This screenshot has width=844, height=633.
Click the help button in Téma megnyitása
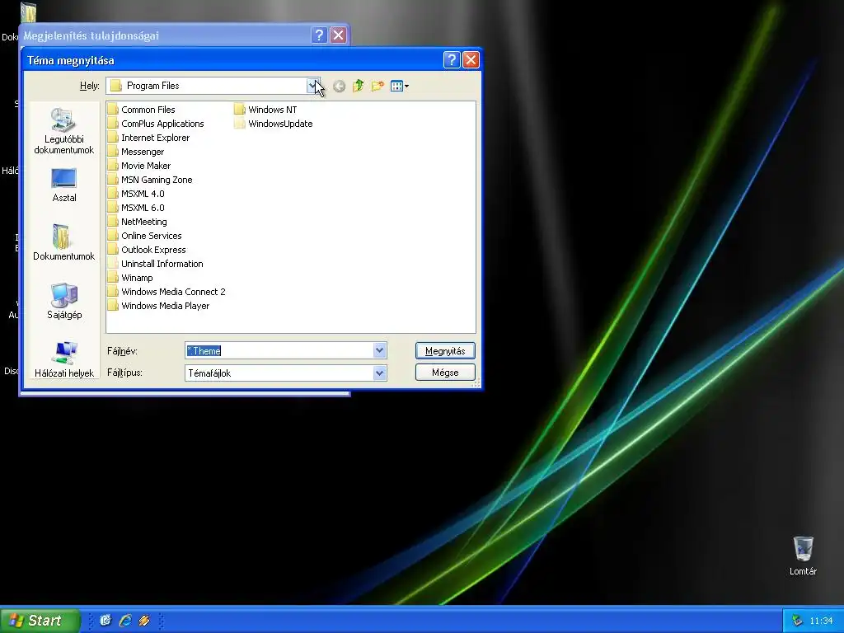(x=452, y=59)
